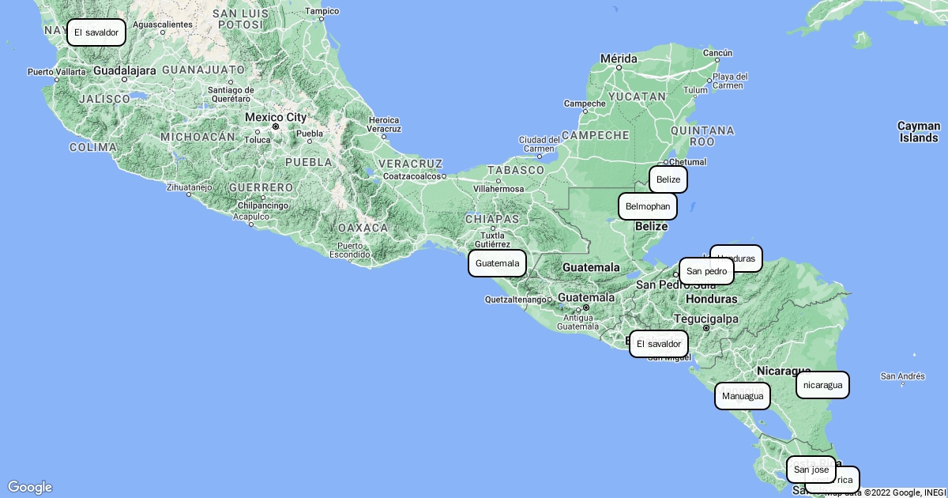Click the white Belize marker near Chetumal

tap(668, 179)
